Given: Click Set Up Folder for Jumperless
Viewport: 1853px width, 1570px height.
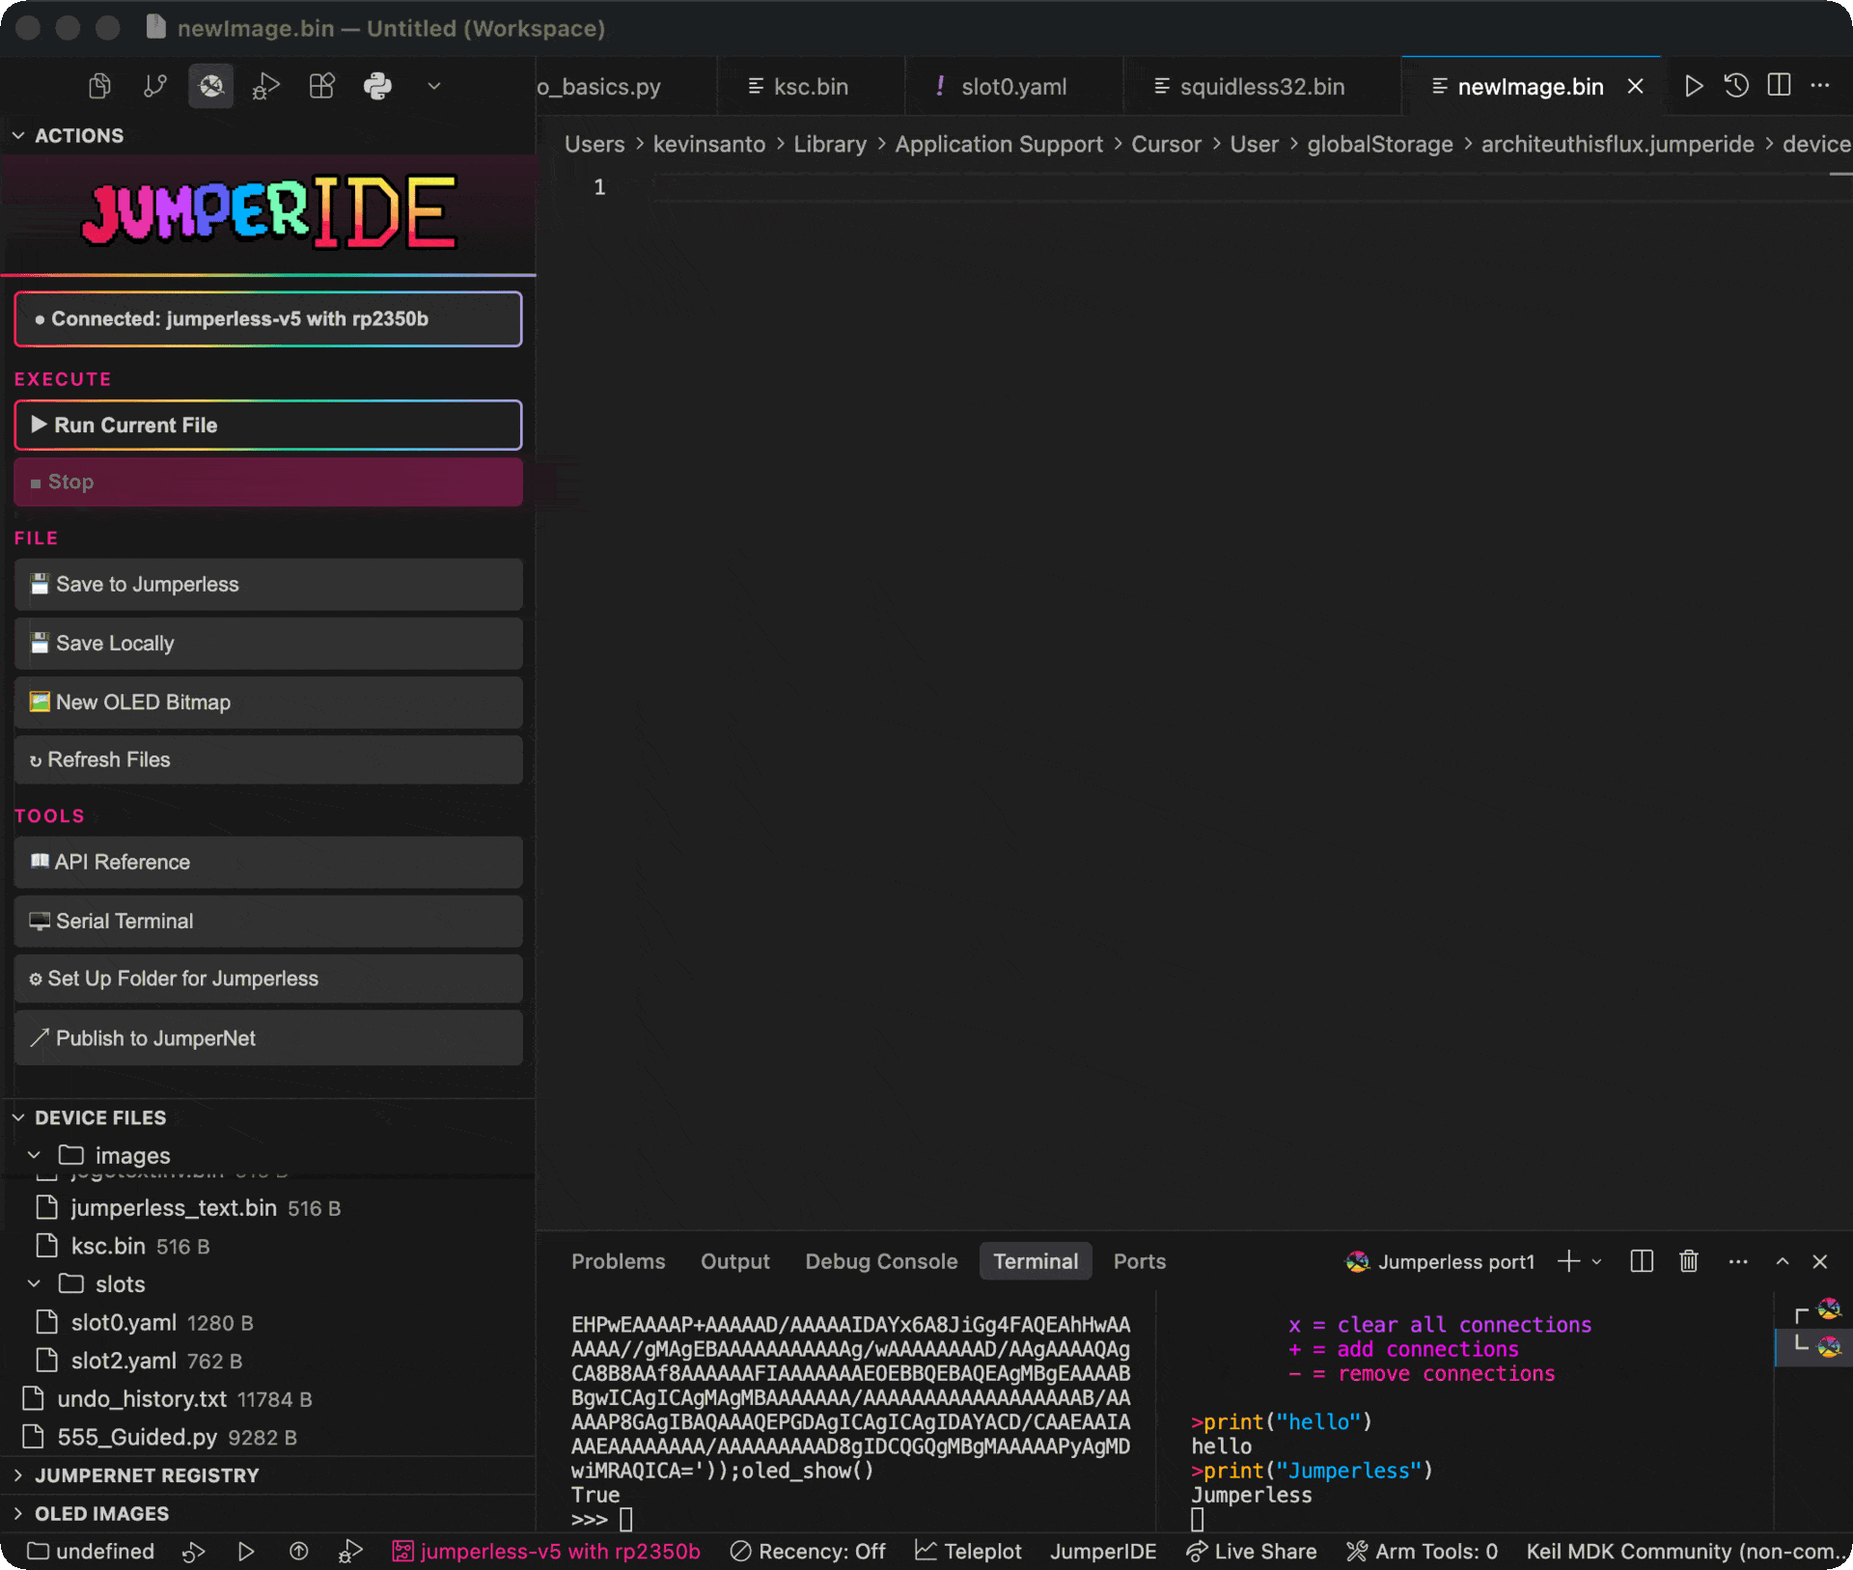Looking at the screenshot, I should pos(268,979).
